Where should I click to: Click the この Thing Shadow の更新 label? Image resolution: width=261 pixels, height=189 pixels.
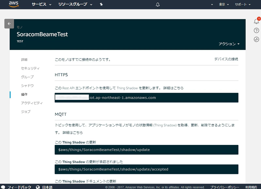(75, 142)
